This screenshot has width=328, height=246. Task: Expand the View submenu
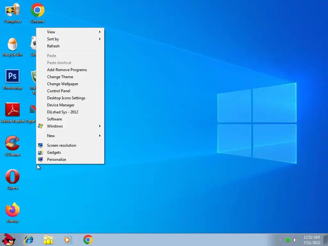point(70,32)
